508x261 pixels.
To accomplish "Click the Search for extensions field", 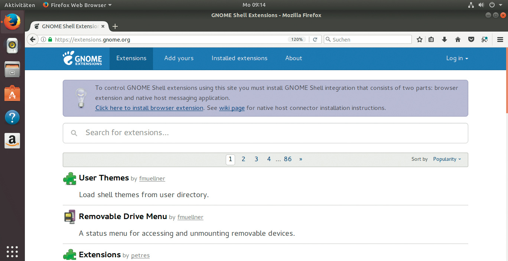I will (265, 133).
